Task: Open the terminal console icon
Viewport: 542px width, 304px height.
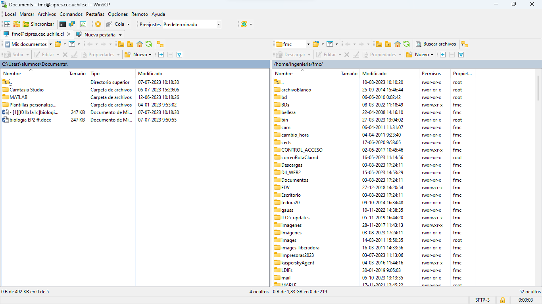Action: click(x=63, y=24)
